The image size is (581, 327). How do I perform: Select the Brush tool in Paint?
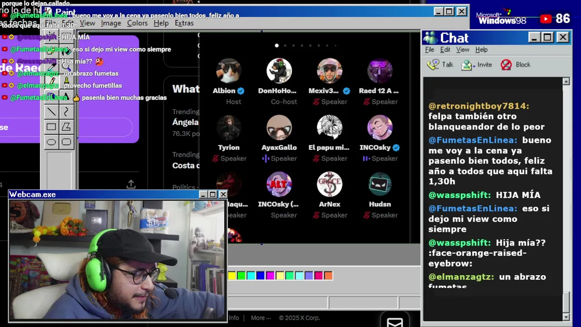[x=66, y=82]
